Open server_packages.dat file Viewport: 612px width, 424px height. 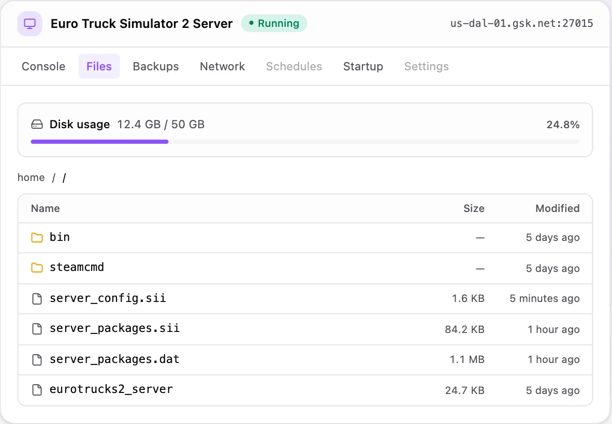(x=114, y=359)
